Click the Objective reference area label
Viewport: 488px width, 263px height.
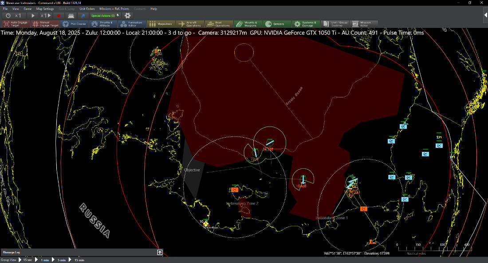pyautogui.click(x=192, y=170)
